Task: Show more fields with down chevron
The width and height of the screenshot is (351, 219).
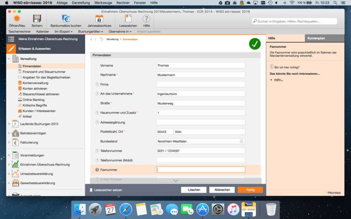Action: pos(176,180)
